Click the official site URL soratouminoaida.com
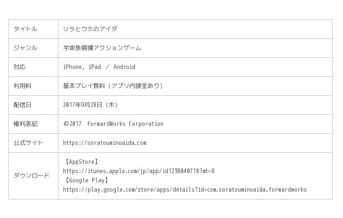343x218 pixels. tap(105, 143)
